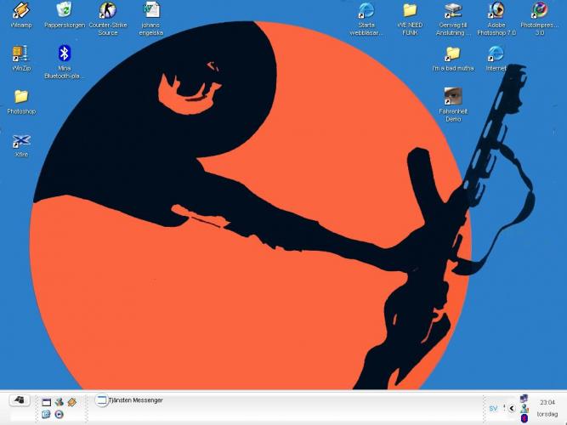Open the Winamp desktop shortcut
The image size is (567, 425).
point(21,11)
